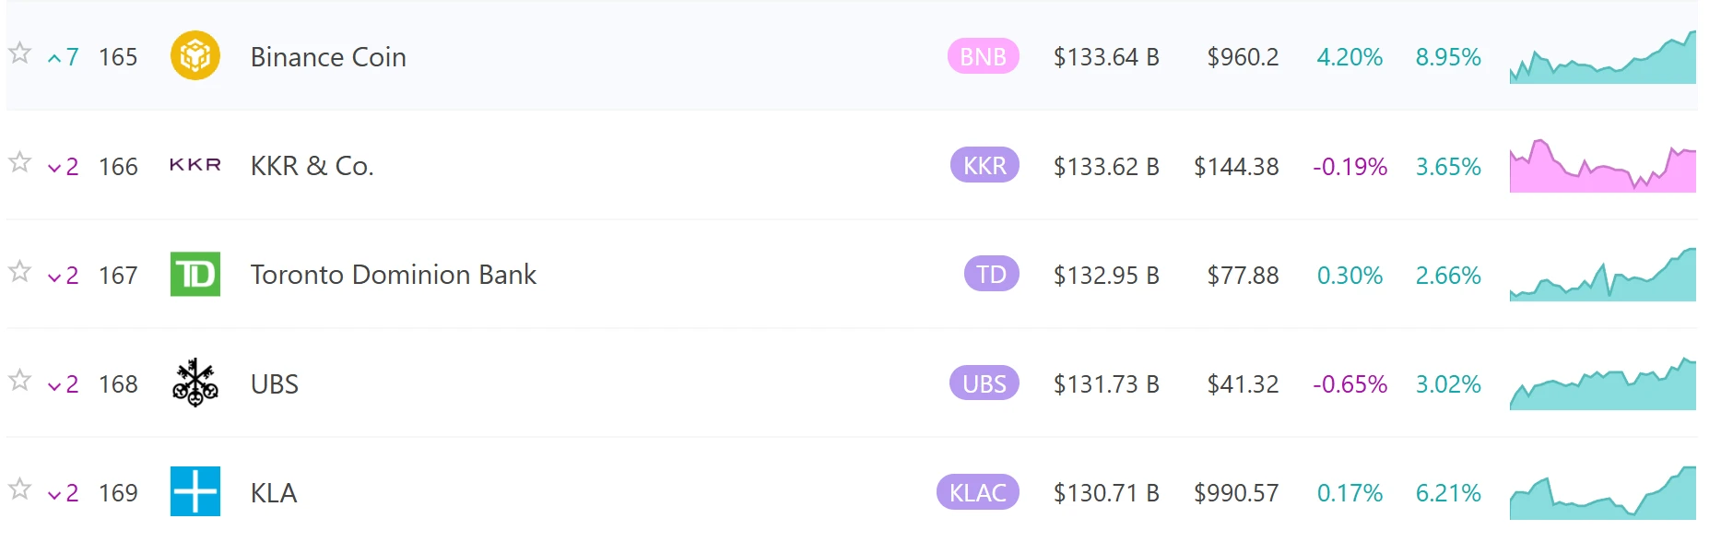Click the pink KKR sparkline chart
This screenshot has width=1721, height=542.
1602,167
